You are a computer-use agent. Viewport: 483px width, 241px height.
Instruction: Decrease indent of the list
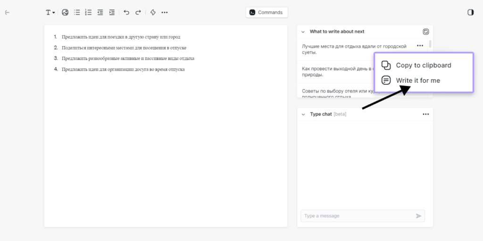point(100,13)
